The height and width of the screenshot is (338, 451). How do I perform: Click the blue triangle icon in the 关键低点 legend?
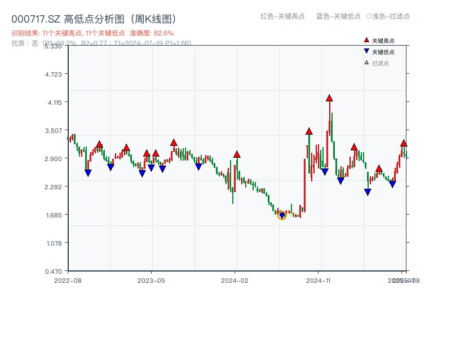pos(366,52)
